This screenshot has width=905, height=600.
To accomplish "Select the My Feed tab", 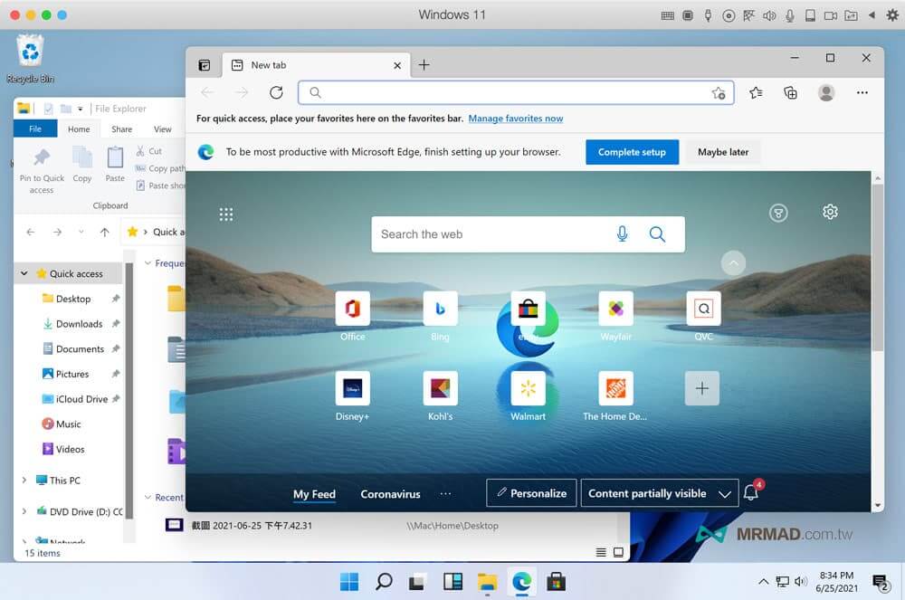I will (314, 494).
